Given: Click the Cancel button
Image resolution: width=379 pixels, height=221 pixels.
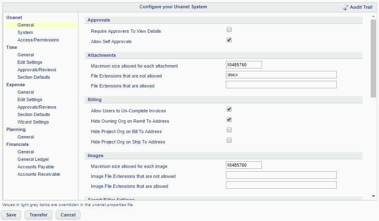Looking at the screenshot, I should tap(68, 215).
